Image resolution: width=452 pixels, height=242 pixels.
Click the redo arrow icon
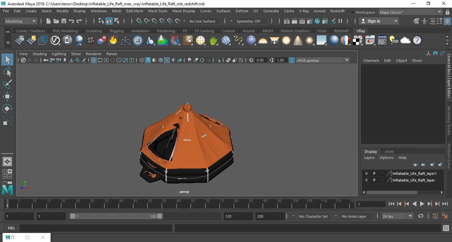(x=79, y=21)
